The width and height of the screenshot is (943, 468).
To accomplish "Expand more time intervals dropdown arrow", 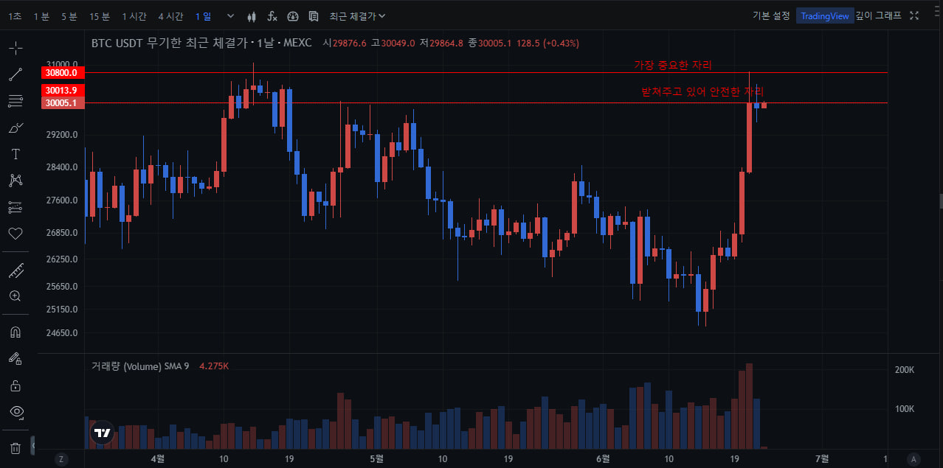I will 230,16.
